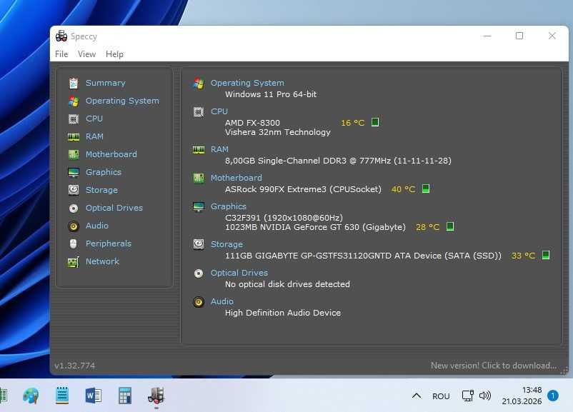Screen dimensions: 573x412
Task: Click 'New version! Click to download...' link
Action: (x=494, y=366)
